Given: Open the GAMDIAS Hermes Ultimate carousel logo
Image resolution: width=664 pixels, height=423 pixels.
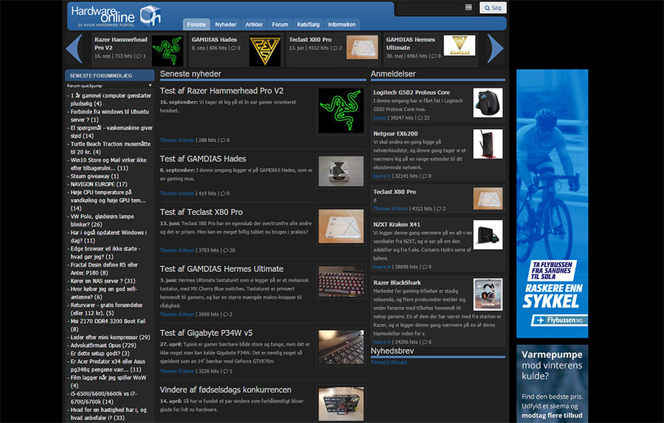Looking at the screenshot, I should pyautogui.click(x=460, y=46).
